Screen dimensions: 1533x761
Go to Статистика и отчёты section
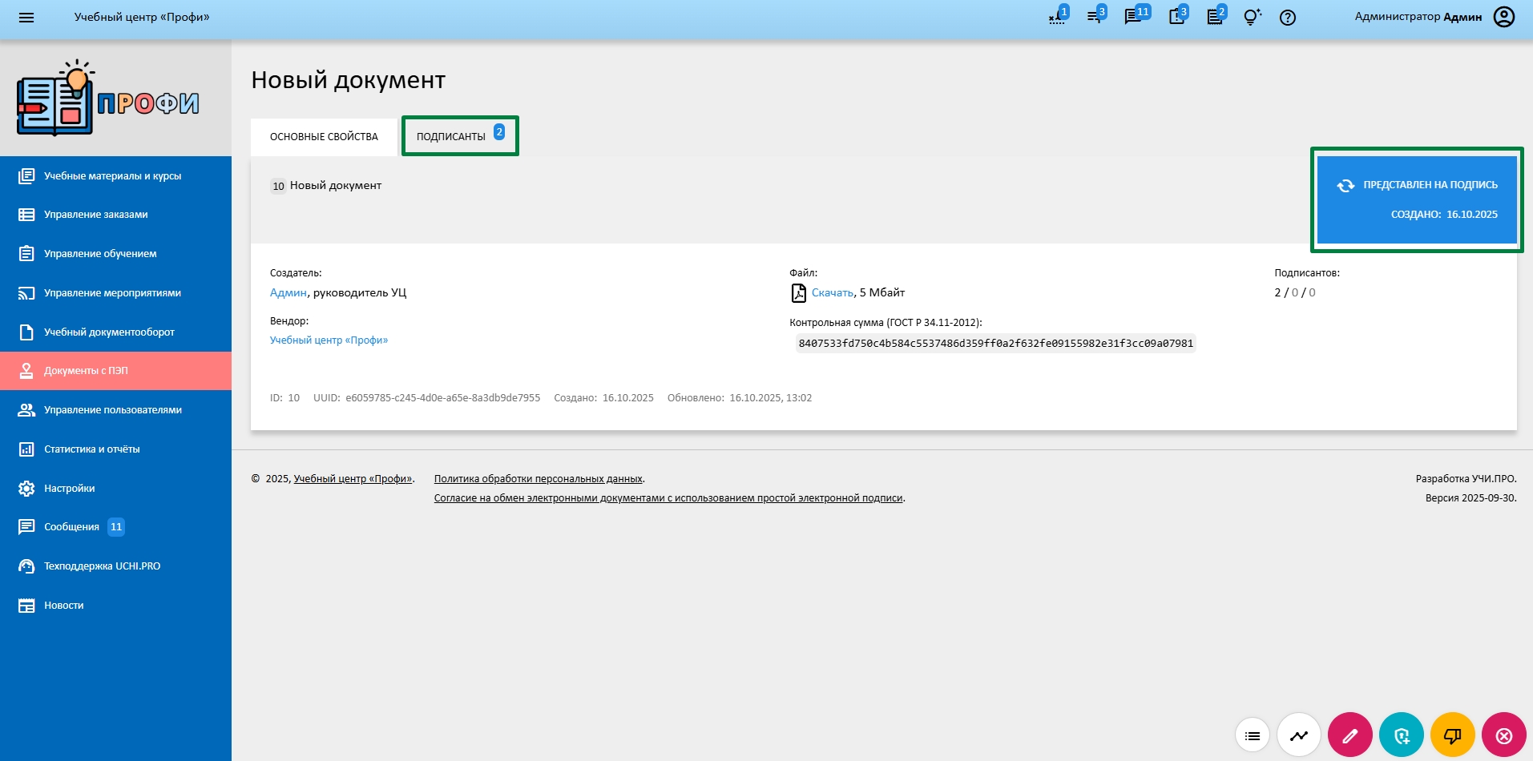tap(91, 449)
